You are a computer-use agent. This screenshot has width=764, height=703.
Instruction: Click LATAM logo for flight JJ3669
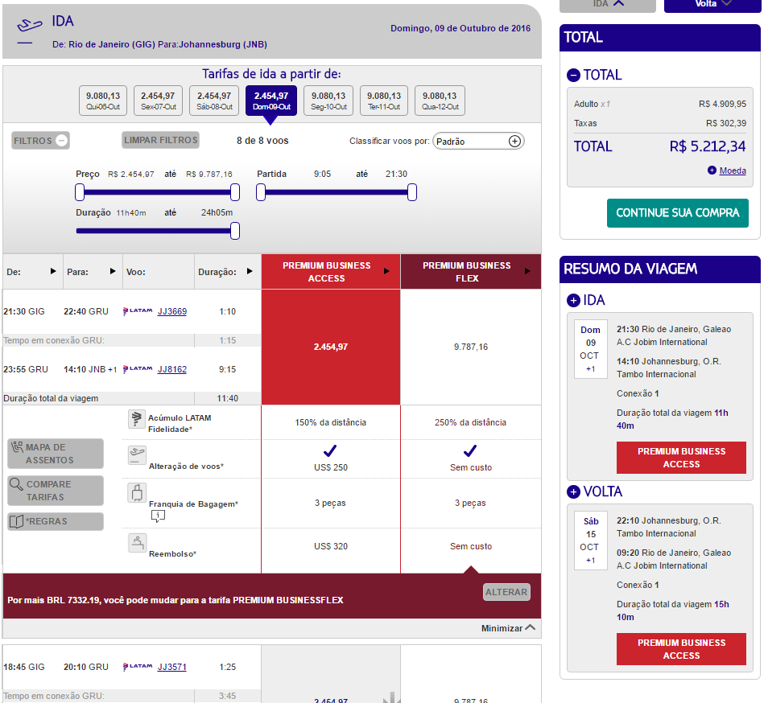point(138,311)
